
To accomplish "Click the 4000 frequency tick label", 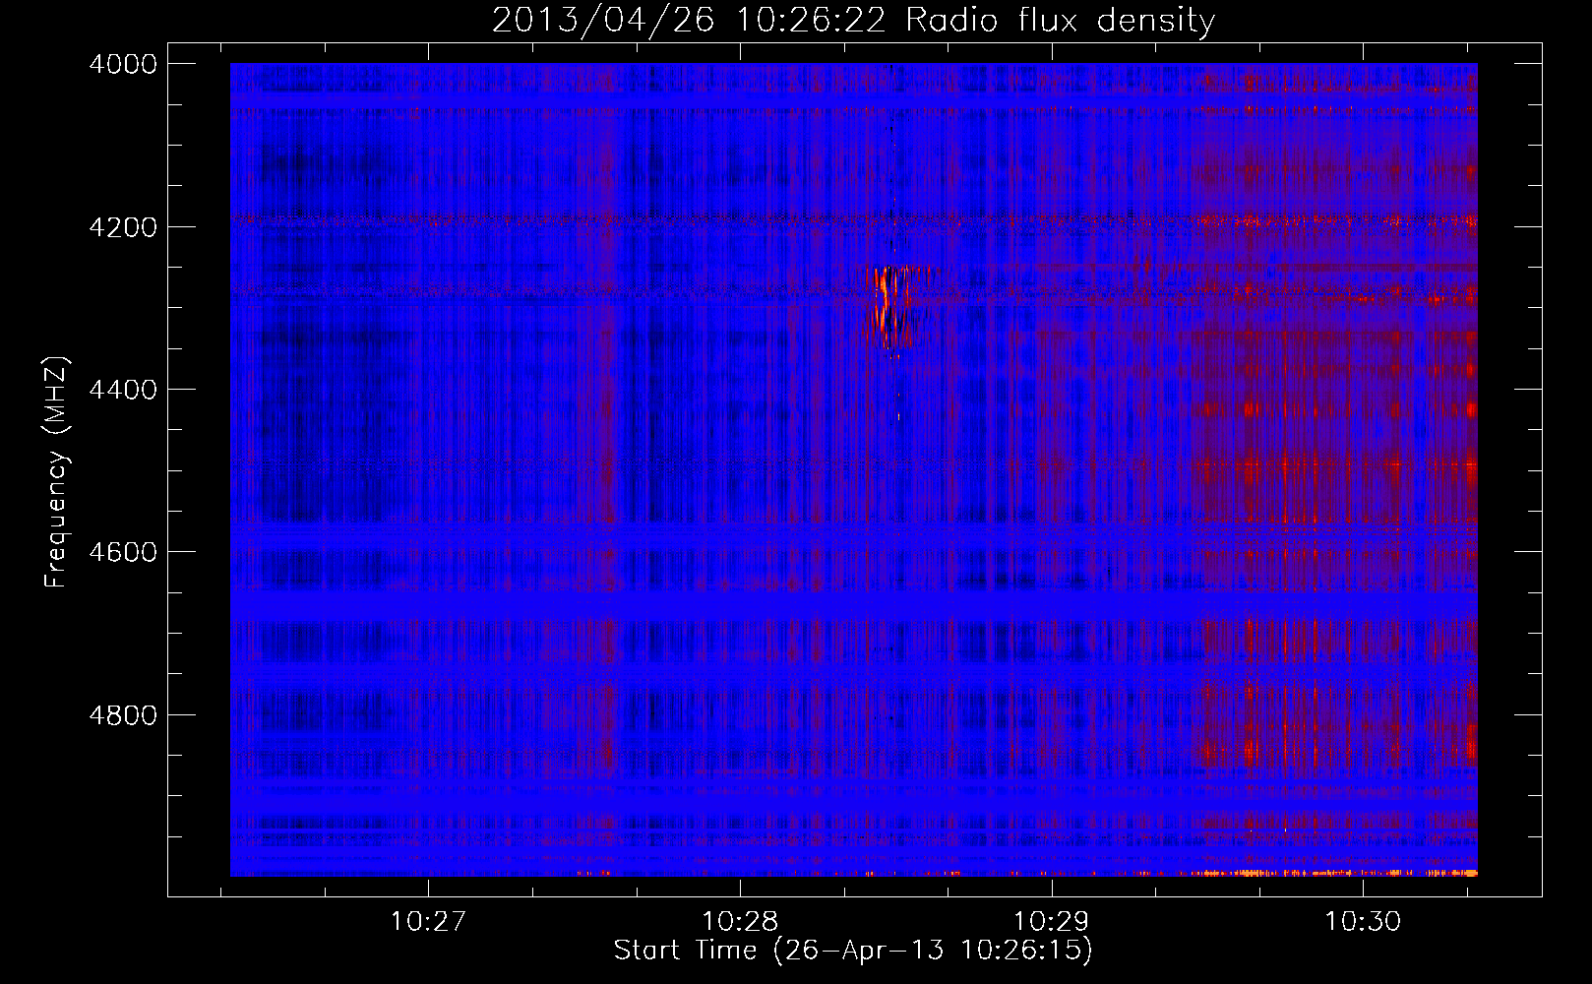I will [123, 64].
